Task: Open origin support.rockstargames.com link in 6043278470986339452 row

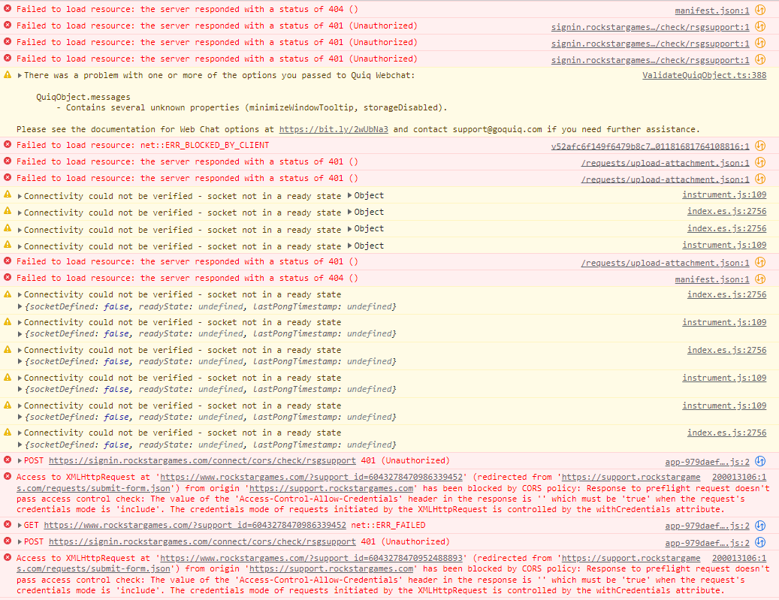Action: [331, 488]
